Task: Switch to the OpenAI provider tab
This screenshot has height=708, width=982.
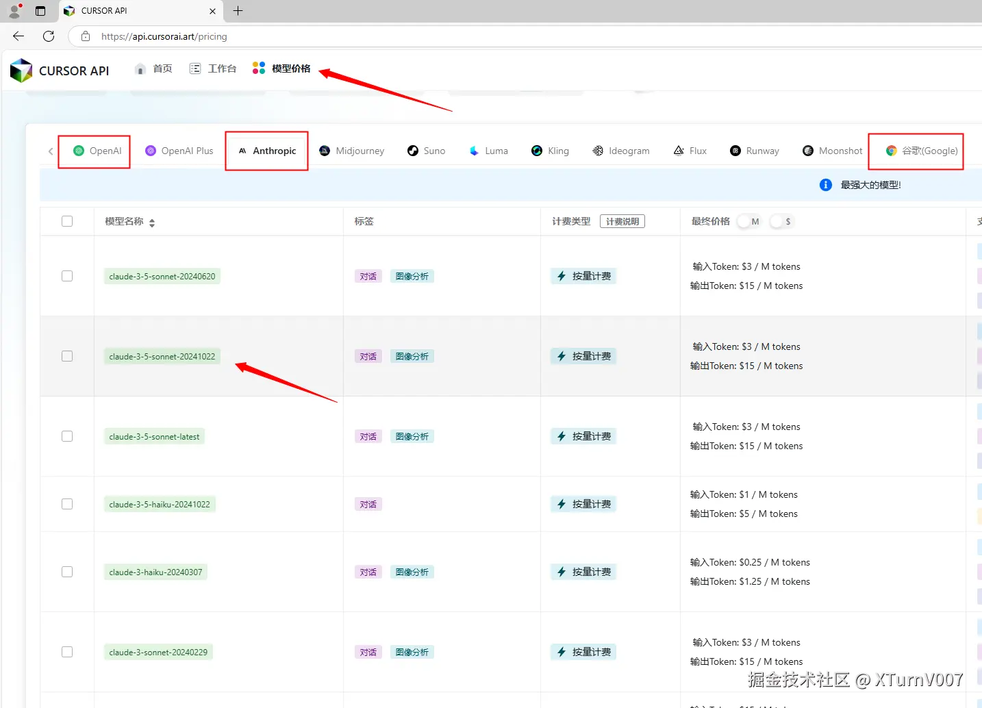Action: [x=97, y=151]
